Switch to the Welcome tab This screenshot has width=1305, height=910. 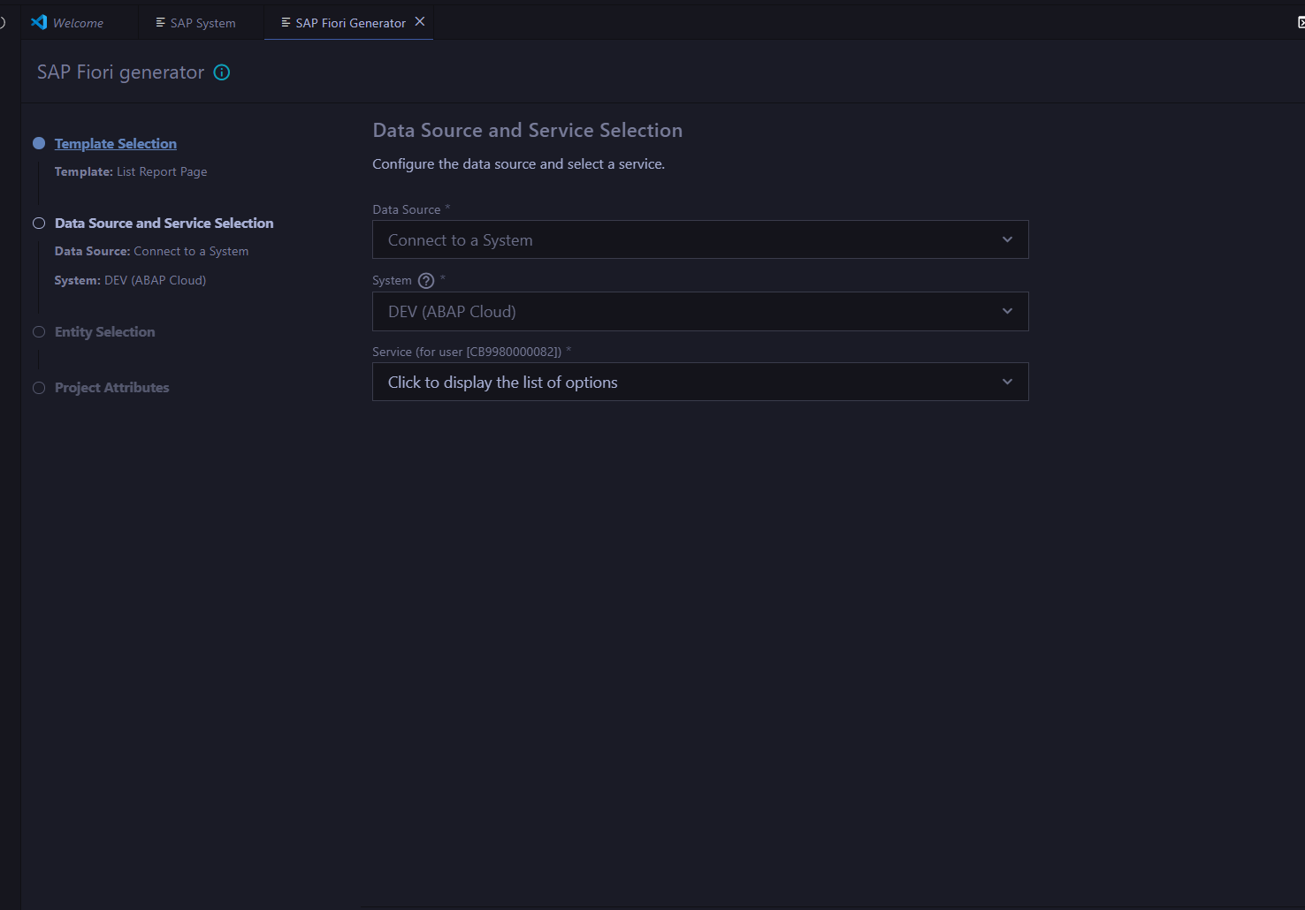pyautogui.click(x=78, y=23)
